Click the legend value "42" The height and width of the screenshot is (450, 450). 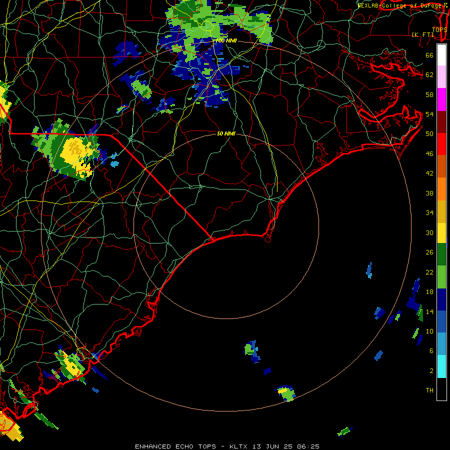click(x=429, y=173)
